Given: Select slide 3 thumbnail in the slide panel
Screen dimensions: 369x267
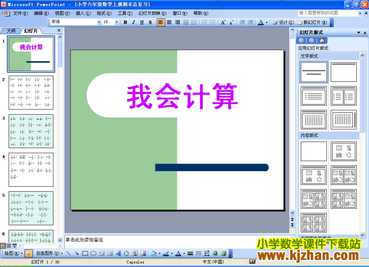Looking at the screenshot, I should (x=31, y=131).
